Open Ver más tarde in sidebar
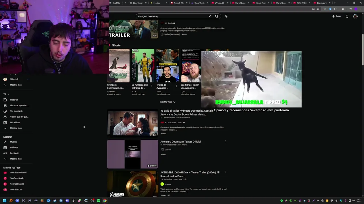364x204 pixels. point(16,111)
